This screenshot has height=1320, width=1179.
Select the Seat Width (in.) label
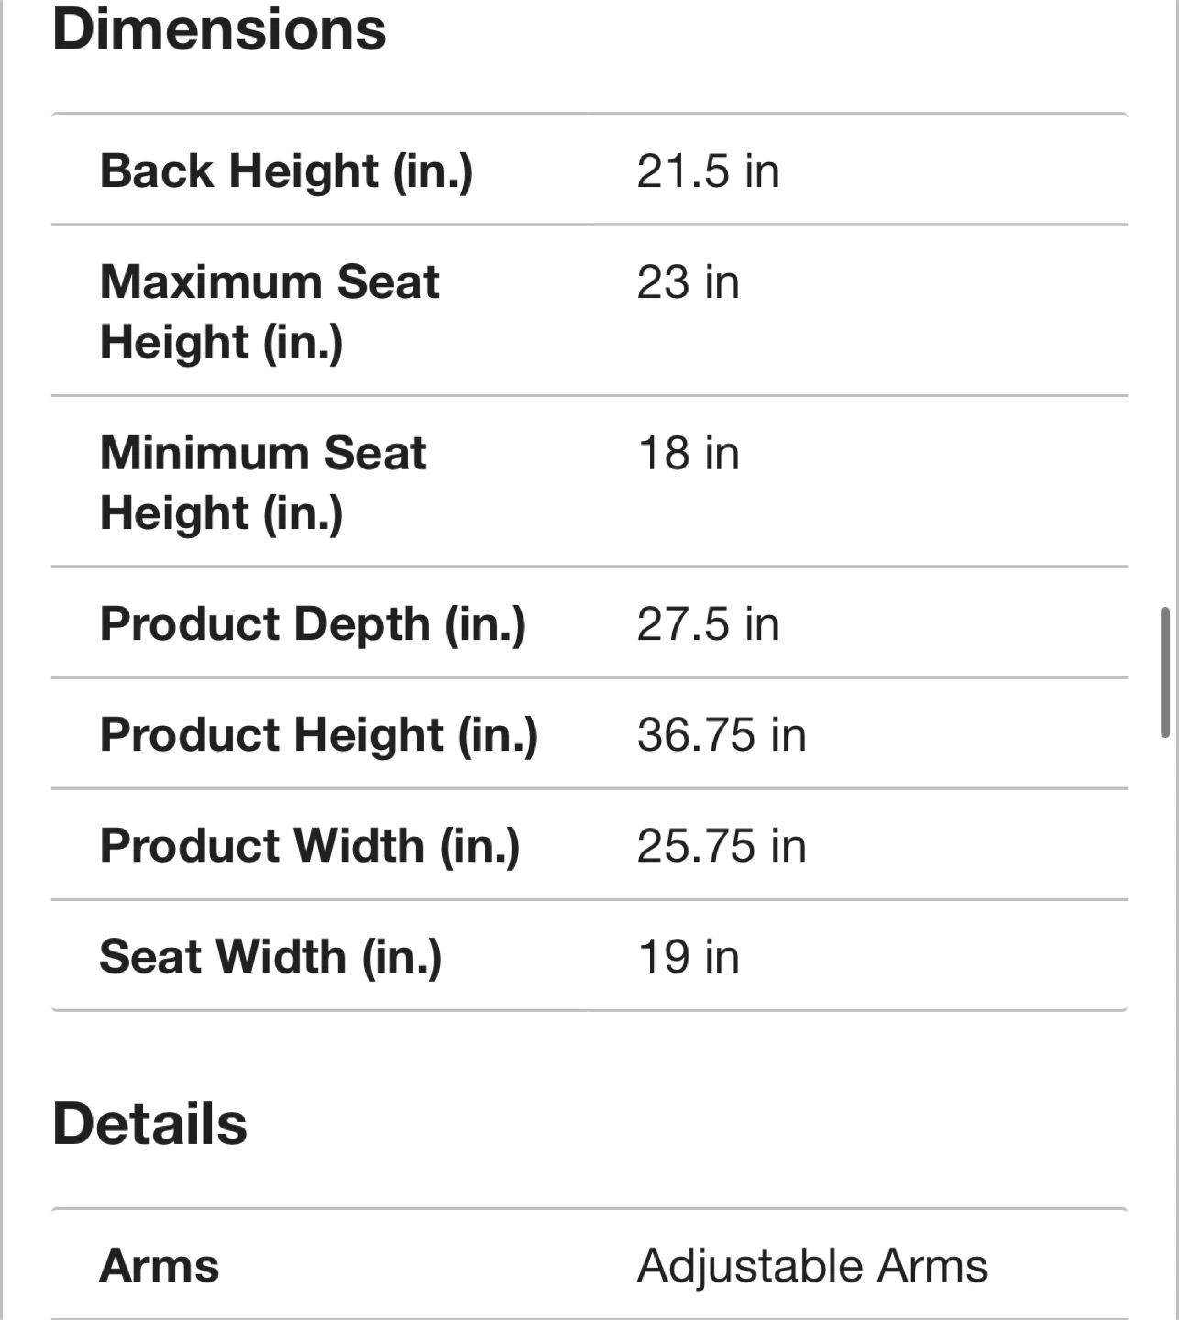(x=270, y=957)
